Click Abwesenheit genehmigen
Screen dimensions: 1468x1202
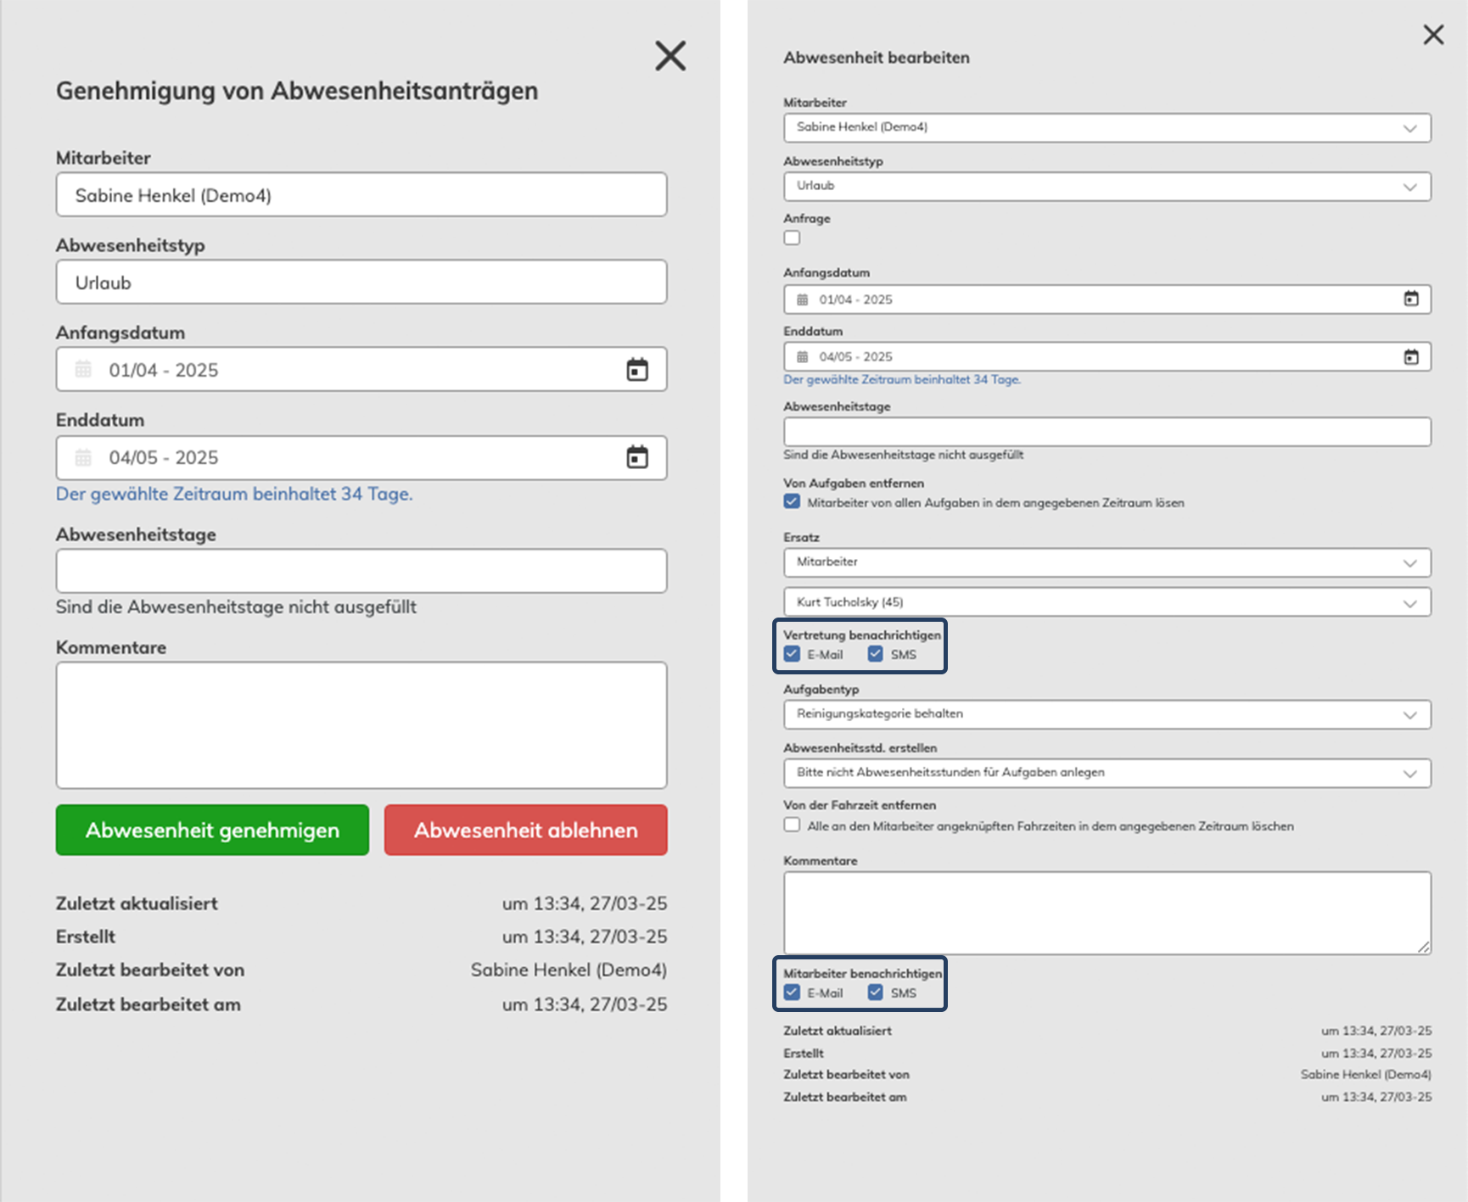tap(211, 830)
